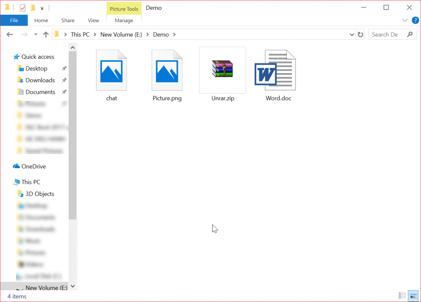Open the Manage tab under Picture Tools
The width and height of the screenshot is (421, 302).
pyautogui.click(x=124, y=20)
